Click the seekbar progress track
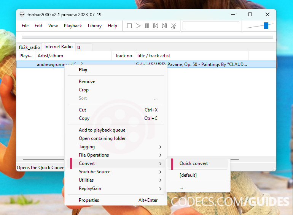293x215 pixels. pos(147,37)
